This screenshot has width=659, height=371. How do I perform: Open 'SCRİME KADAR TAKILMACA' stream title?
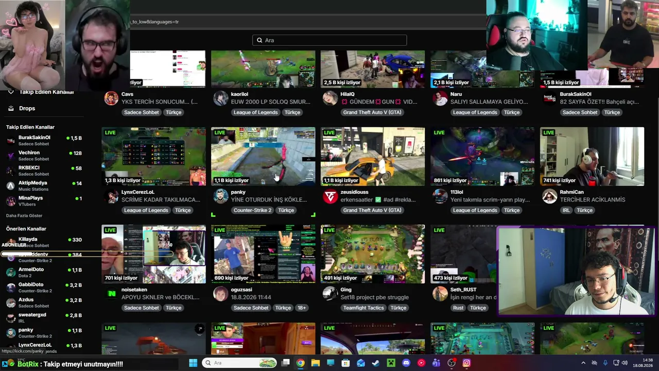click(161, 200)
